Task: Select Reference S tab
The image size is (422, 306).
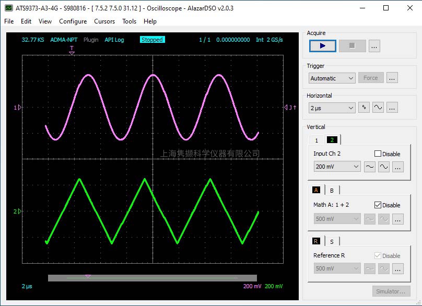Action: tap(332, 242)
